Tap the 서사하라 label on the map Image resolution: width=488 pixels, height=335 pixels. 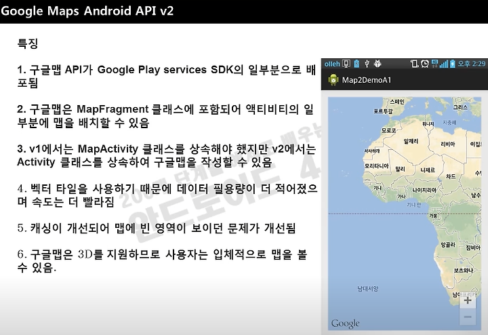(x=372, y=151)
